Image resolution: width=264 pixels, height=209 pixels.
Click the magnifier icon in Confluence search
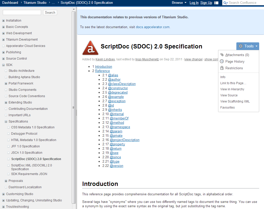point(225,3)
